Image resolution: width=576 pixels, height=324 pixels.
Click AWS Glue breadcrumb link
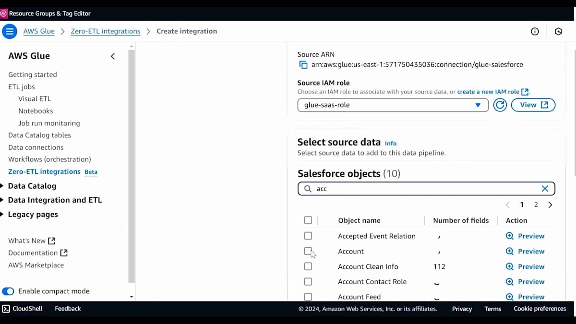tap(39, 31)
